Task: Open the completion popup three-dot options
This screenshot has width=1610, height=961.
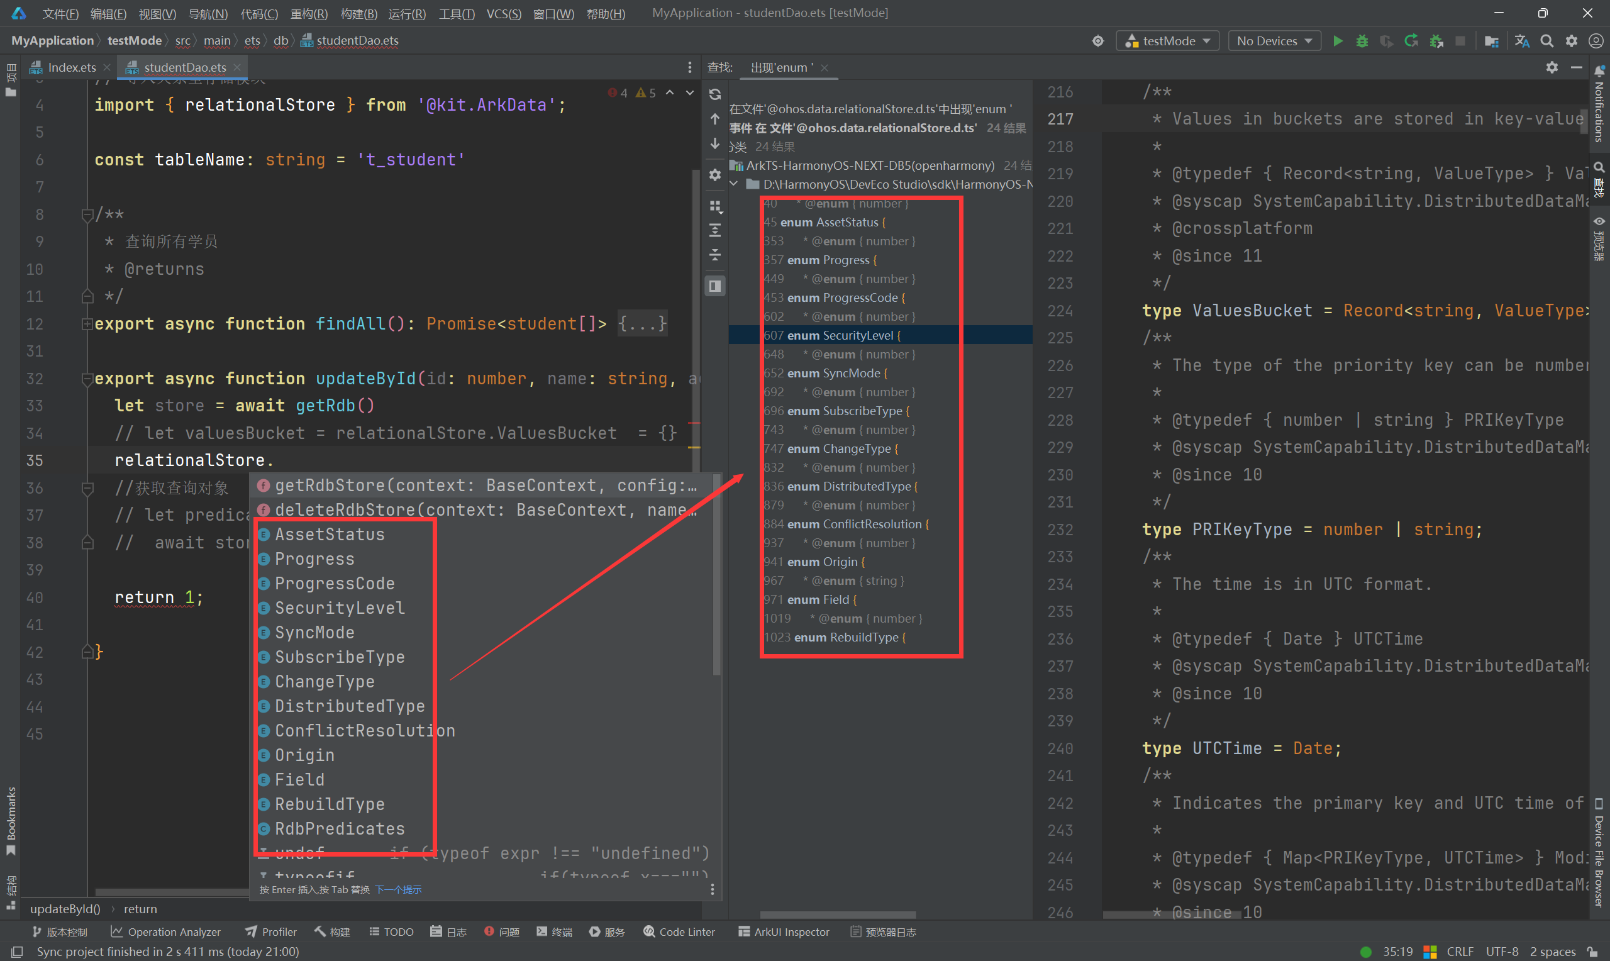Action: (712, 889)
